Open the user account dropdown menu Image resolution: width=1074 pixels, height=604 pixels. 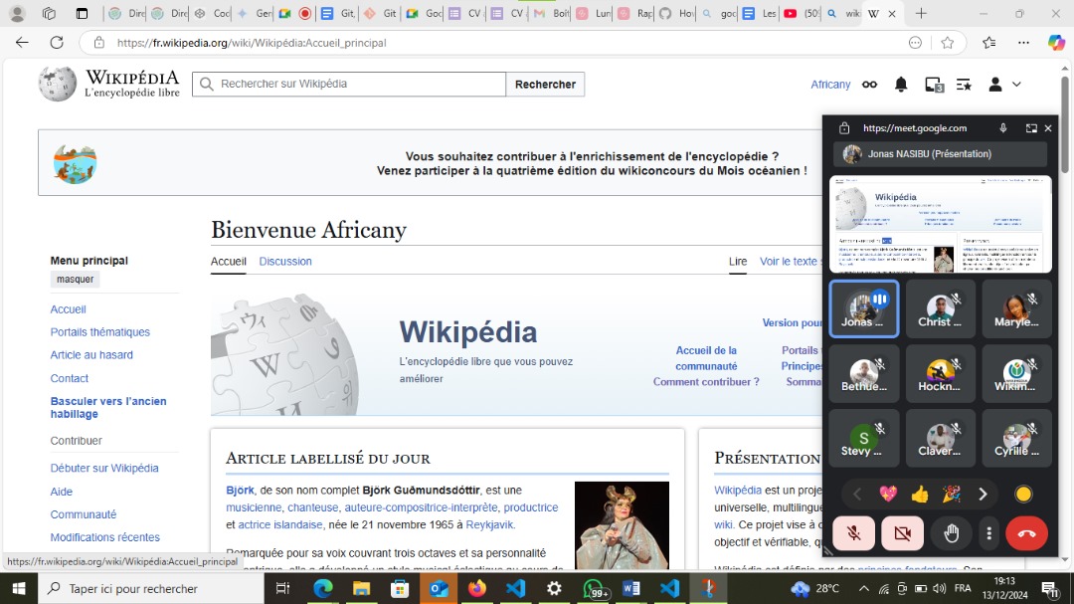[1004, 85]
